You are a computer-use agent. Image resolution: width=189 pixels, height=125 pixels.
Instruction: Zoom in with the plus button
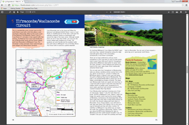coord(111,12)
